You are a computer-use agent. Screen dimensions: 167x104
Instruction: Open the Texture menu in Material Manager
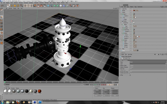[18, 88]
